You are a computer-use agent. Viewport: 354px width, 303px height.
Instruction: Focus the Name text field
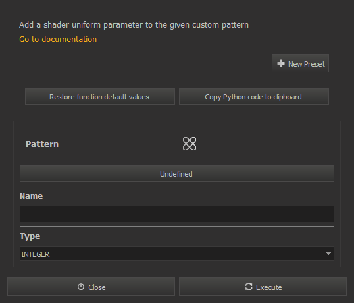tap(177, 214)
